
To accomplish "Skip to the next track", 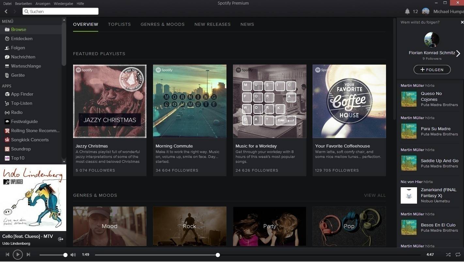I will pyautogui.click(x=28, y=254).
